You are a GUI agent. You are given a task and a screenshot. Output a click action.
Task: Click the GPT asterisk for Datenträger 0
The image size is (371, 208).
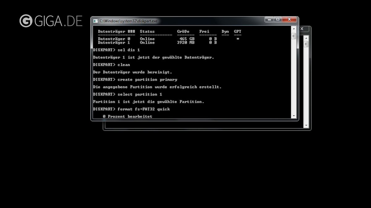tap(237, 39)
